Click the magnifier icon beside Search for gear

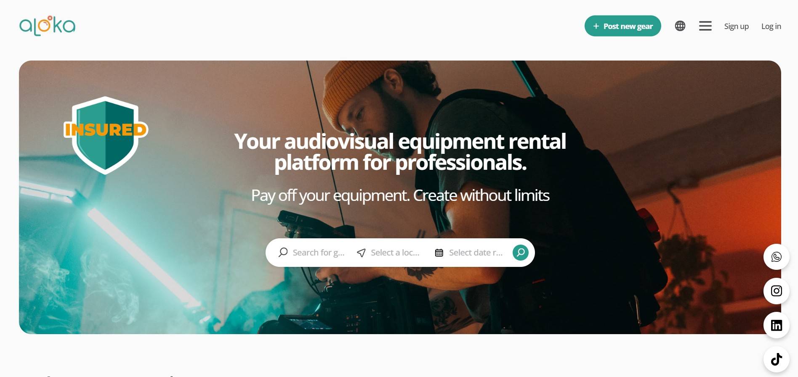[283, 252]
